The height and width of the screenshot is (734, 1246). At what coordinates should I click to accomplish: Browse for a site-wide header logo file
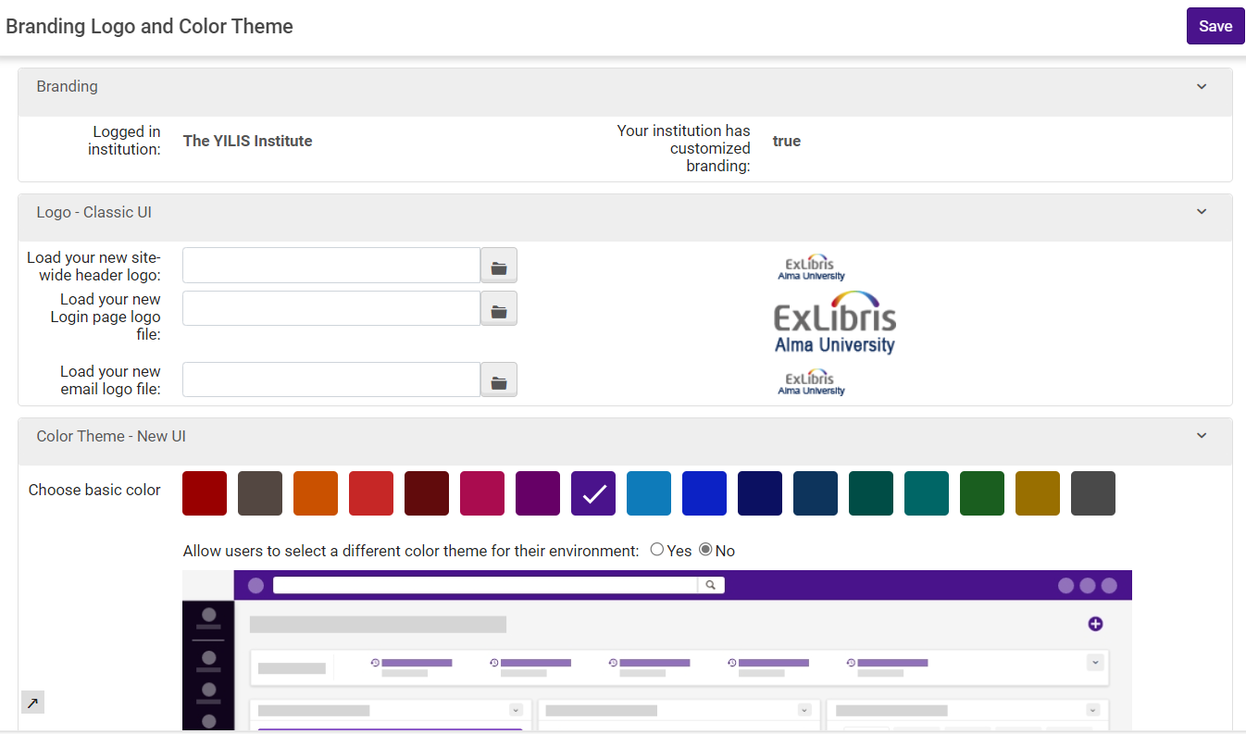tap(499, 265)
